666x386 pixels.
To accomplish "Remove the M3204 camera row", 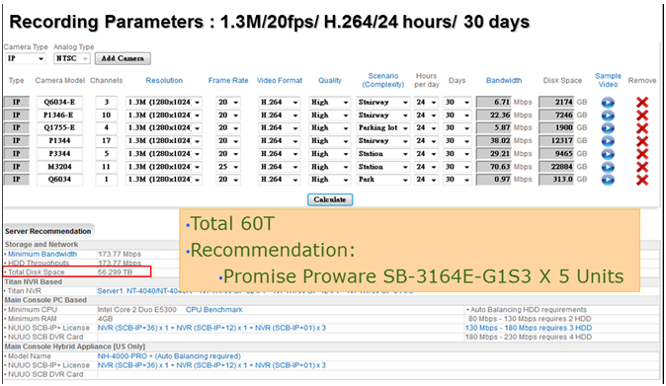I will (x=642, y=167).
